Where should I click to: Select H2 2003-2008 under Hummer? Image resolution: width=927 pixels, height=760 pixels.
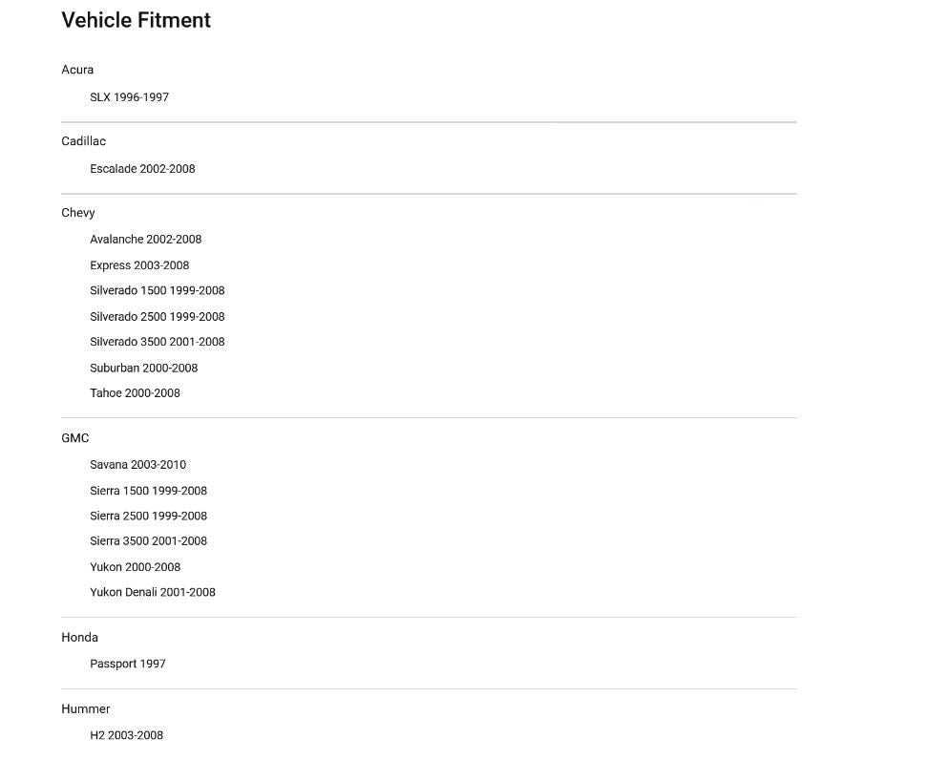click(126, 735)
